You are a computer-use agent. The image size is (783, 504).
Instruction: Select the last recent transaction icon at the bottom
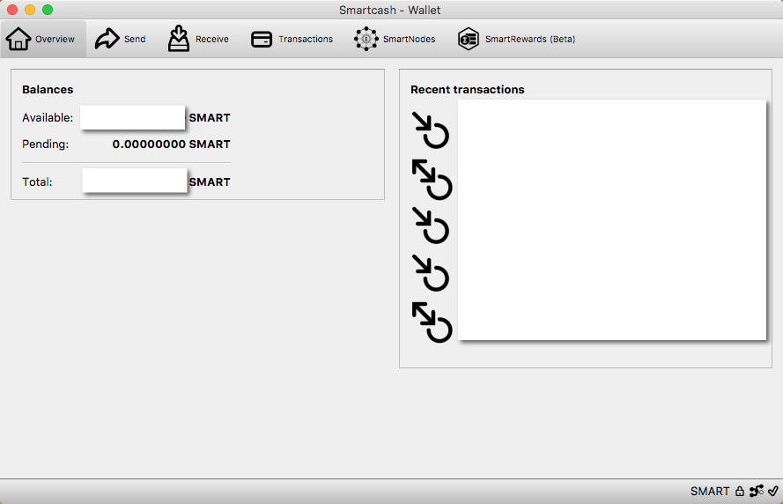coord(432,322)
